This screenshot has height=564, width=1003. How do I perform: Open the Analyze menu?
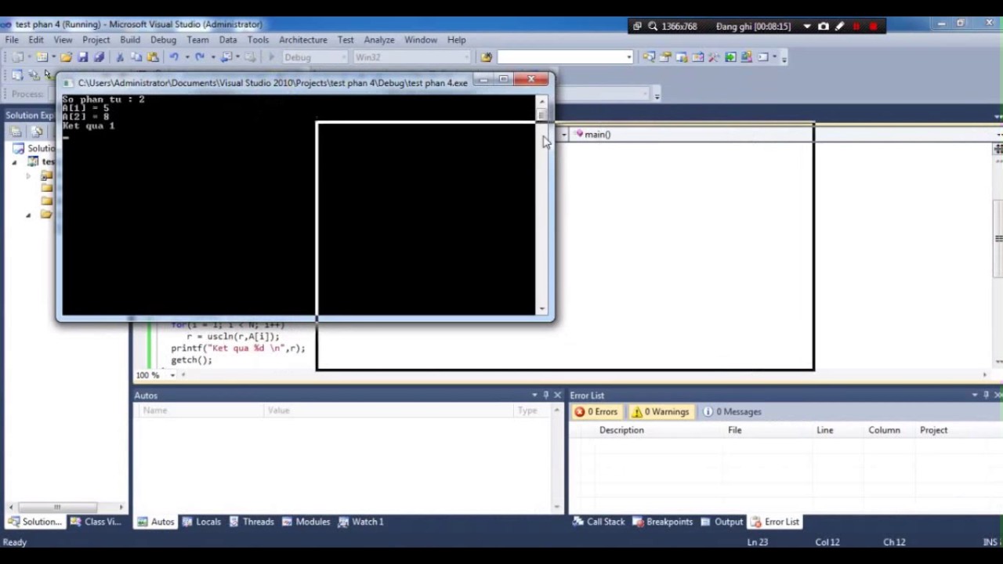379,40
